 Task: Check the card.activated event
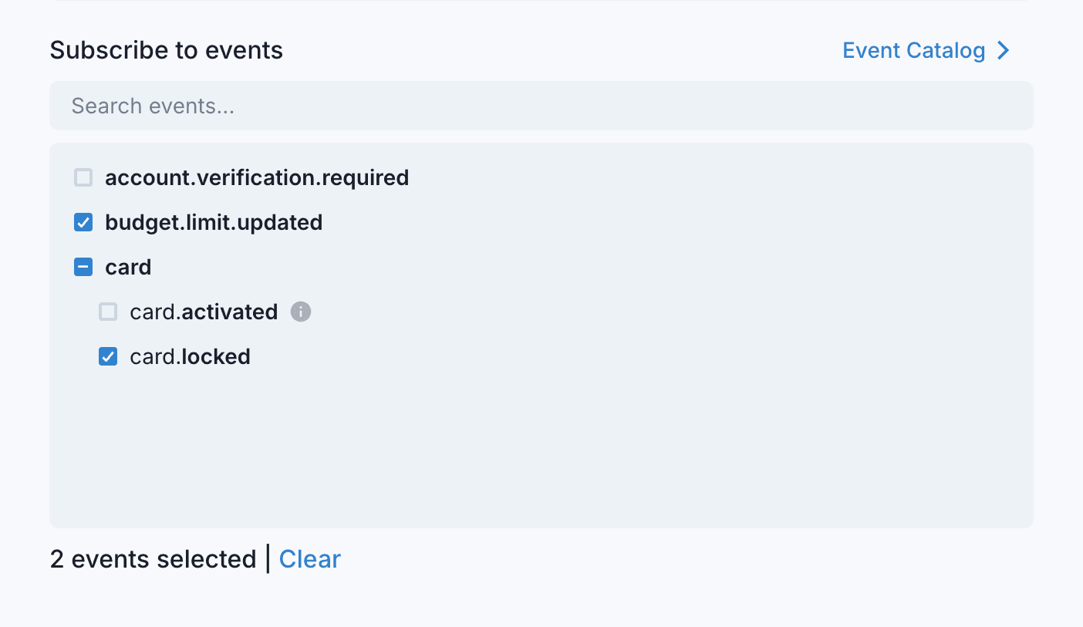coord(107,312)
